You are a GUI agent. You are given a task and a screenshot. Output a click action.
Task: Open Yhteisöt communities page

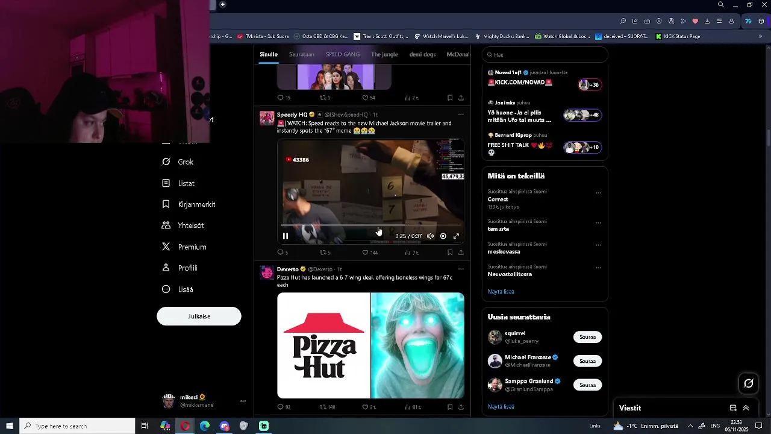pos(183,225)
